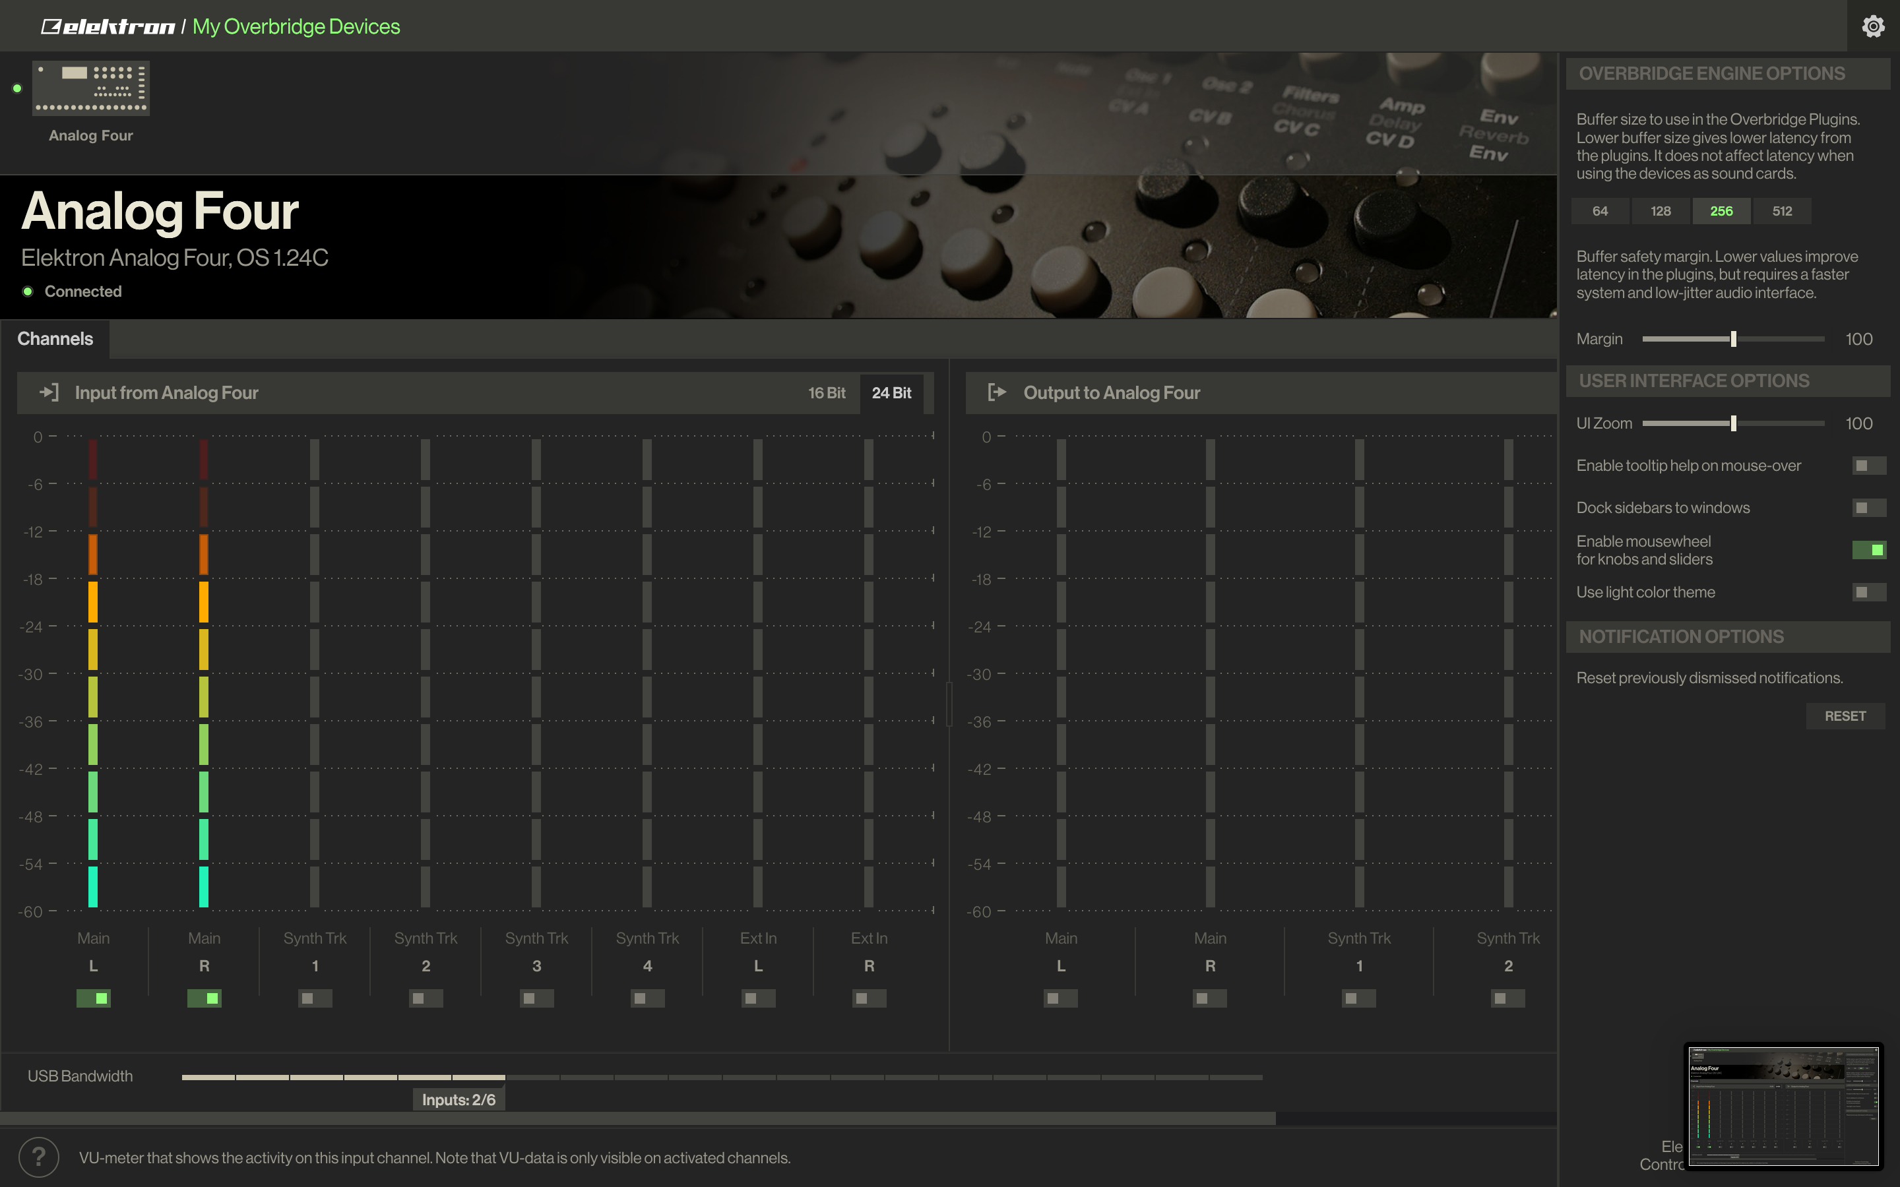Open settings gear in top right corner
Viewport: 1900px width, 1187px height.
[x=1874, y=26]
